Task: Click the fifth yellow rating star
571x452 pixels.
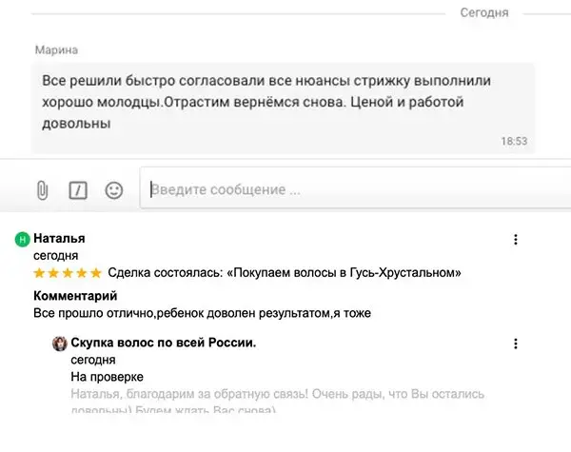Action: (96, 272)
